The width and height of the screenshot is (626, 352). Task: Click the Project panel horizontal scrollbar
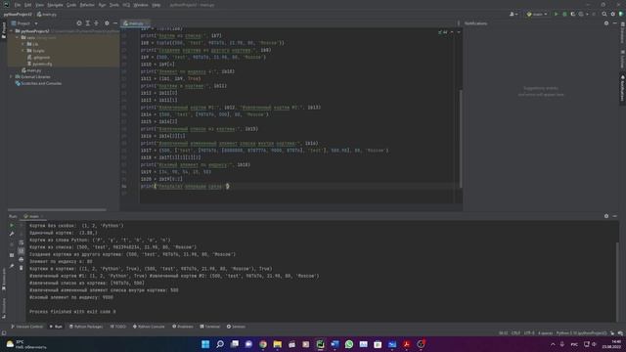click(x=57, y=209)
